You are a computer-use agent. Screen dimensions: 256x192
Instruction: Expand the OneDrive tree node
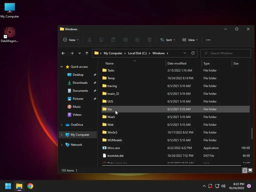tap(62, 125)
